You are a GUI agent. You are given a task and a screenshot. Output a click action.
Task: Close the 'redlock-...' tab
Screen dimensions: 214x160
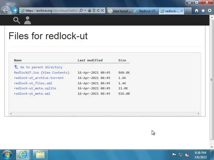pyautogui.click(x=182, y=11)
